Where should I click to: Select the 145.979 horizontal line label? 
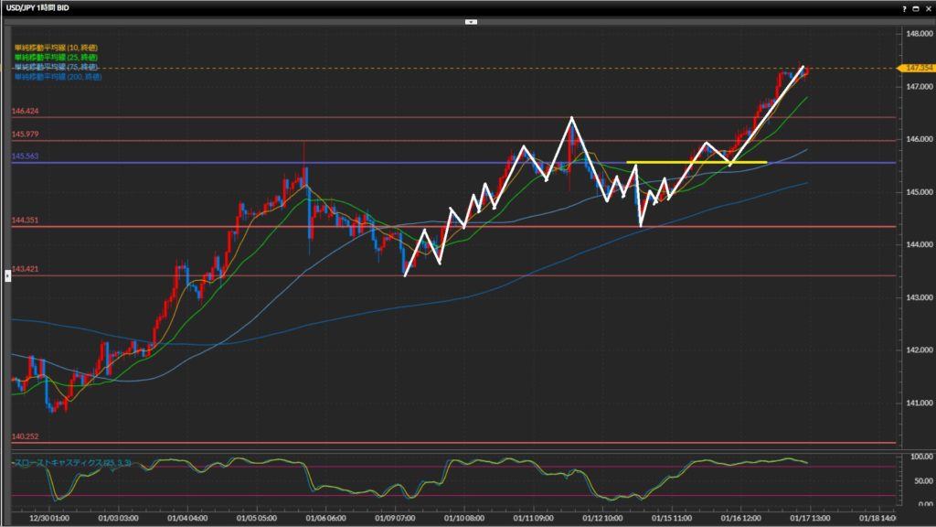[x=25, y=134]
